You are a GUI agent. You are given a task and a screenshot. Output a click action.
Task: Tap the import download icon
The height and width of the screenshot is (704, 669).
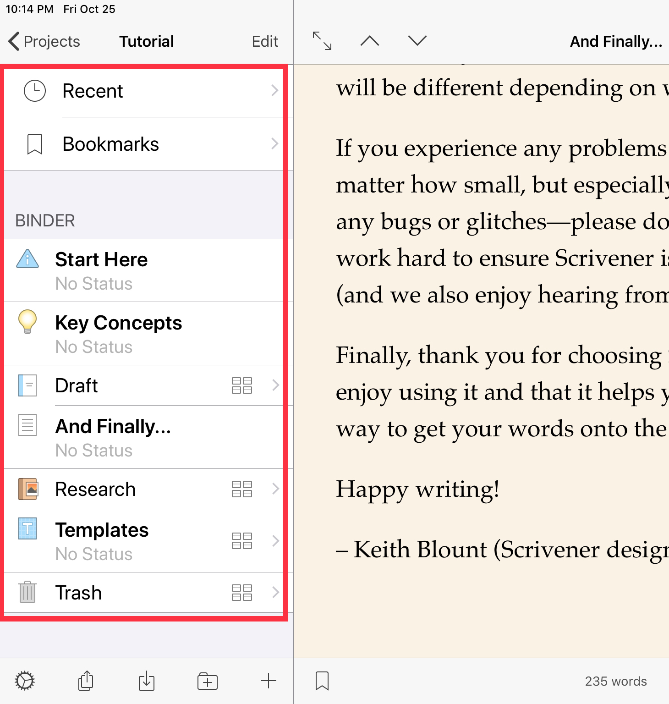(x=147, y=681)
